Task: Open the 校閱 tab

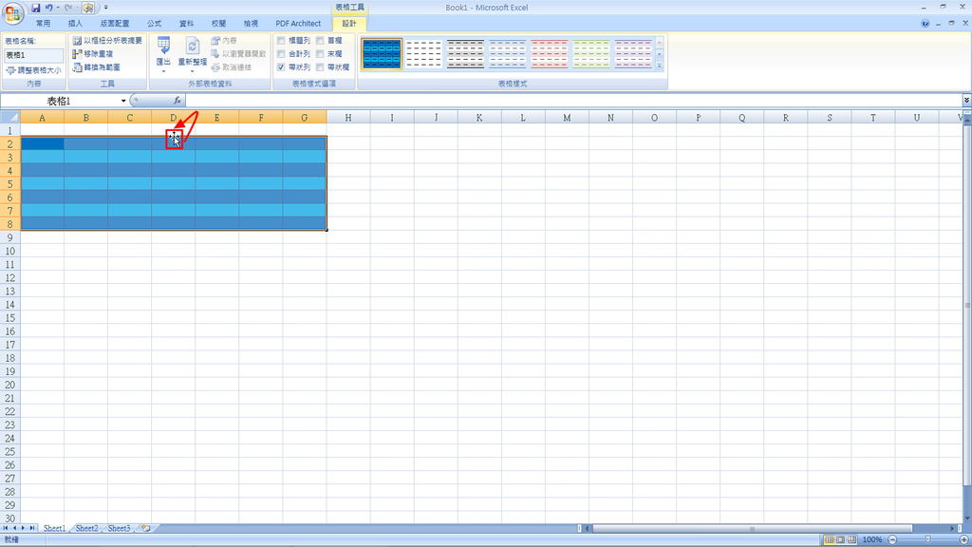Action: 219,24
